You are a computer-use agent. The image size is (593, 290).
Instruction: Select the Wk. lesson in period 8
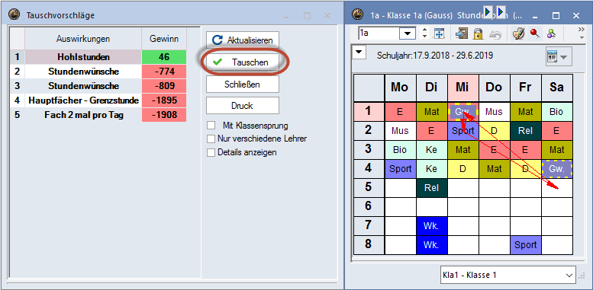point(431,245)
